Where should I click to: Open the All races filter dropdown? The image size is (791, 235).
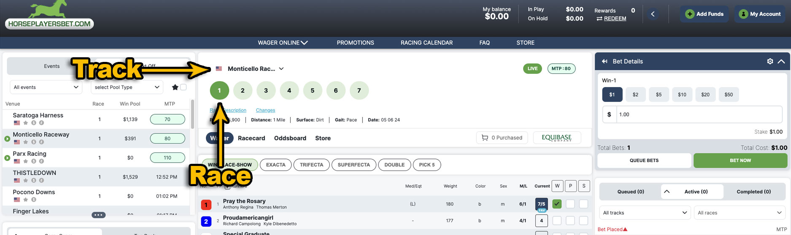740,213
